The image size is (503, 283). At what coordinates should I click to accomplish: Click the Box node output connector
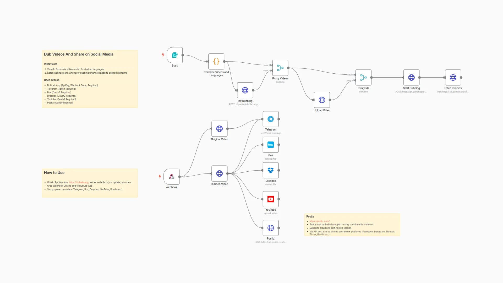click(x=279, y=145)
